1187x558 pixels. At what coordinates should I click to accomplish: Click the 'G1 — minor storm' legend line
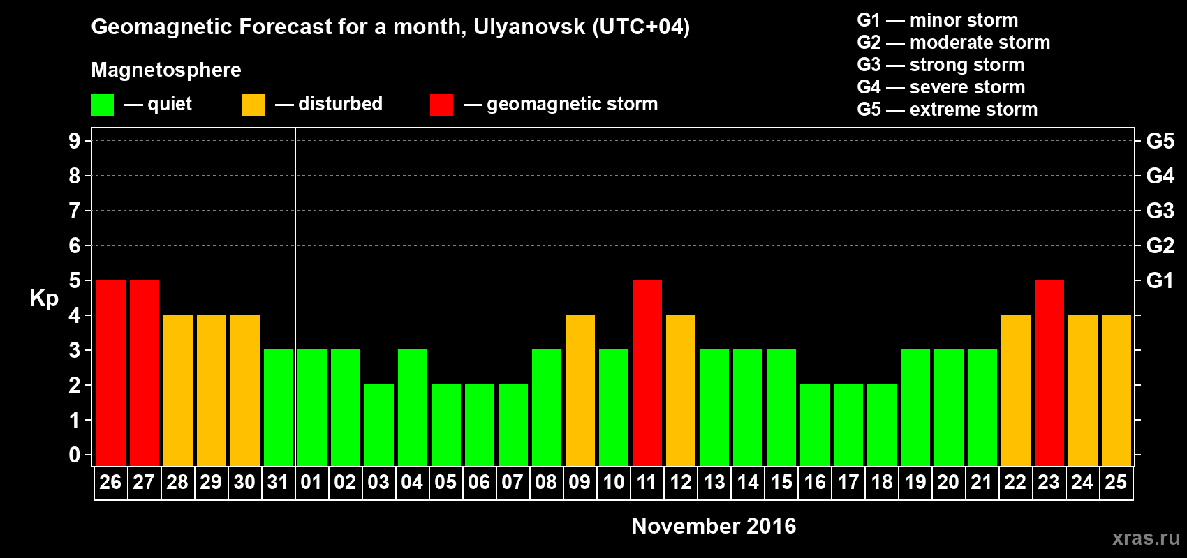(938, 20)
